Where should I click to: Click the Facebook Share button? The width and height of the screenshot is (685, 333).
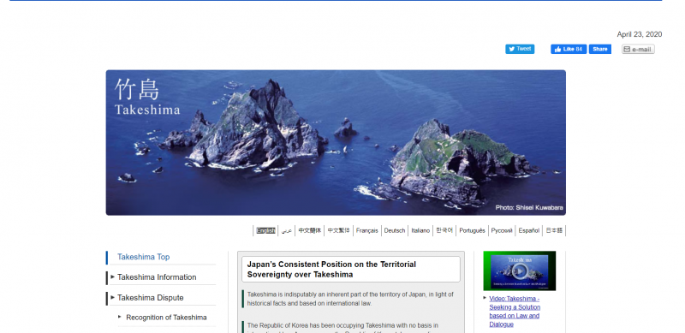click(x=600, y=49)
